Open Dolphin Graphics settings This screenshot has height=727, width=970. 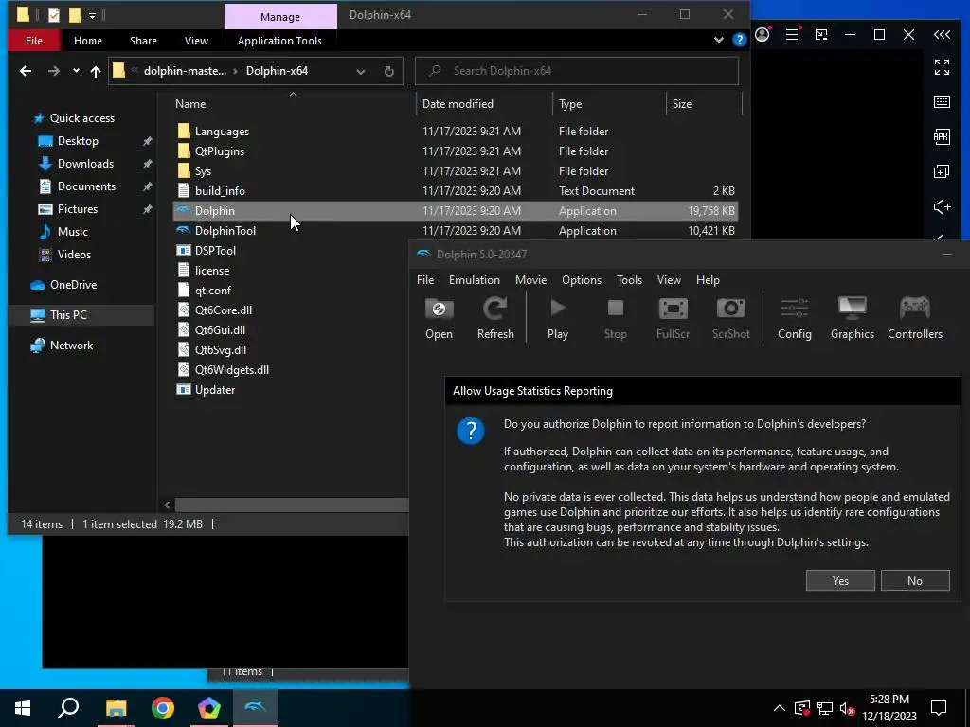click(852, 318)
